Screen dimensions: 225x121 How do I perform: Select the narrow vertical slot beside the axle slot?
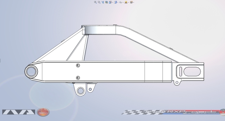[181, 71]
